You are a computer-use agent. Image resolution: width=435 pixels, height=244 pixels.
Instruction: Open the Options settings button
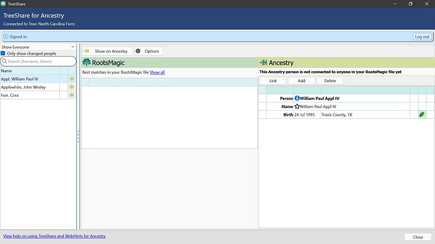click(148, 51)
